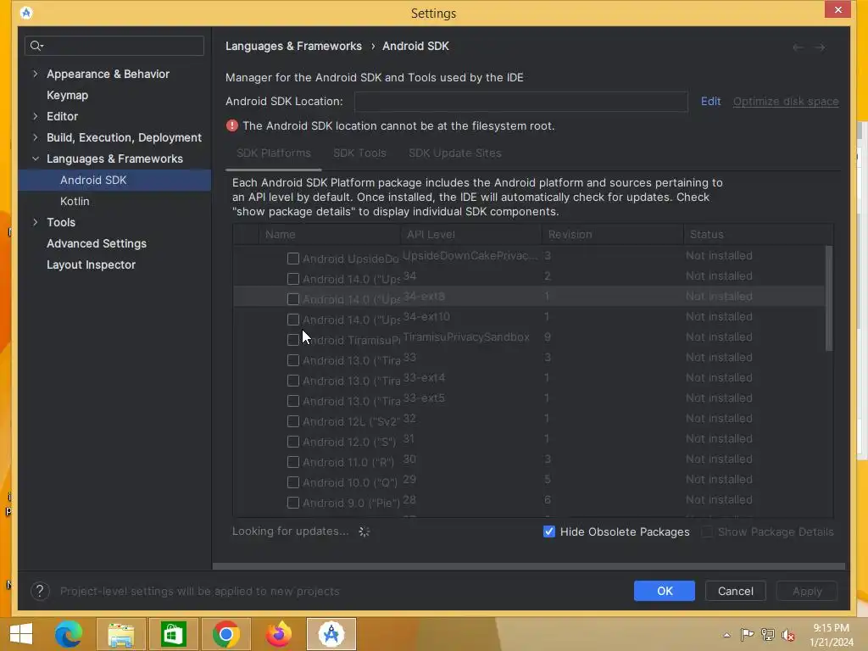Check Android 9.0 ("Pie") checkbox
This screenshot has height=651, width=868.
[293, 503]
